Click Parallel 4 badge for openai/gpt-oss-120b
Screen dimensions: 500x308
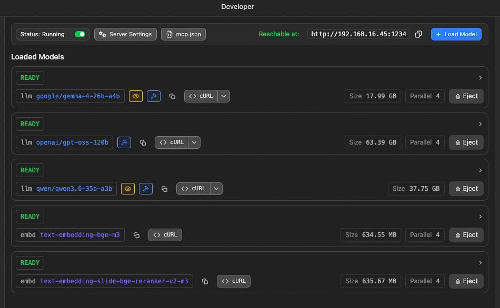(425, 142)
